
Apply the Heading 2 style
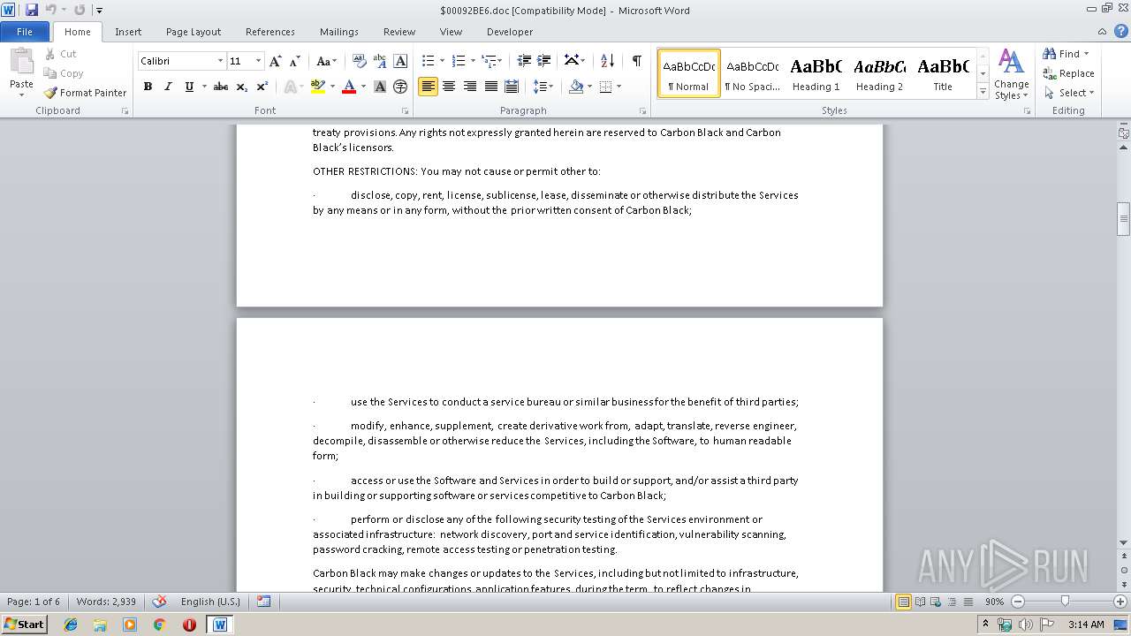[x=880, y=73]
